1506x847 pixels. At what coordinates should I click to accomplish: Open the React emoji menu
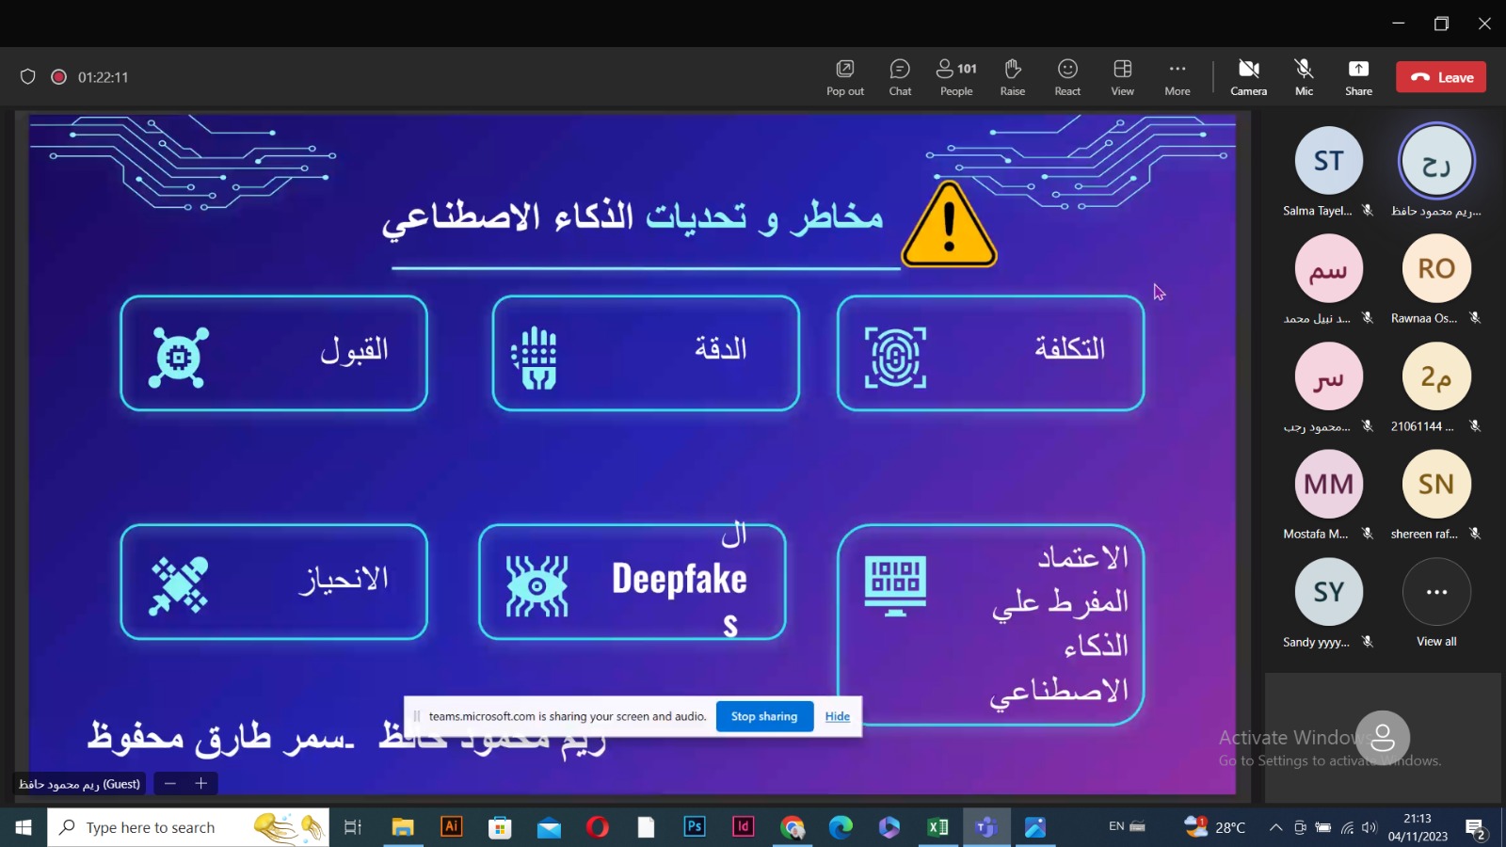(1067, 77)
